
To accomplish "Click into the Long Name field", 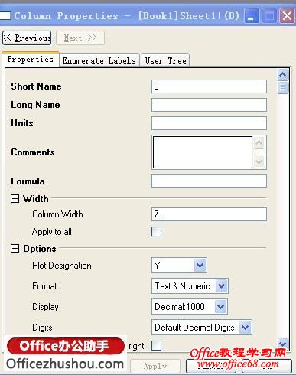I will coord(209,105).
